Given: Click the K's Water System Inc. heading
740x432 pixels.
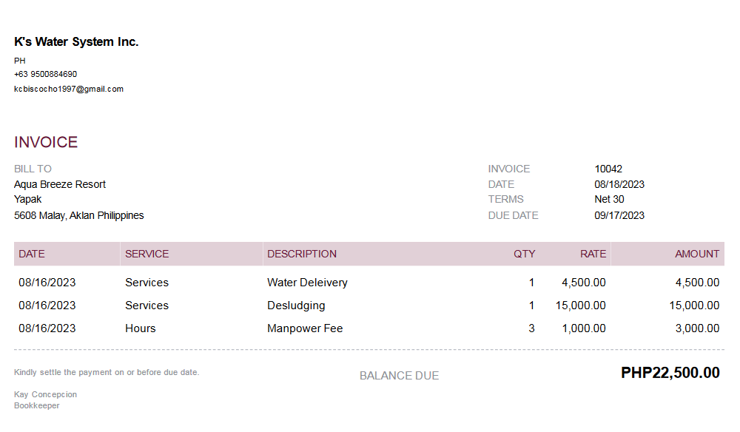Looking at the screenshot, I should pyautogui.click(x=76, y=42).
